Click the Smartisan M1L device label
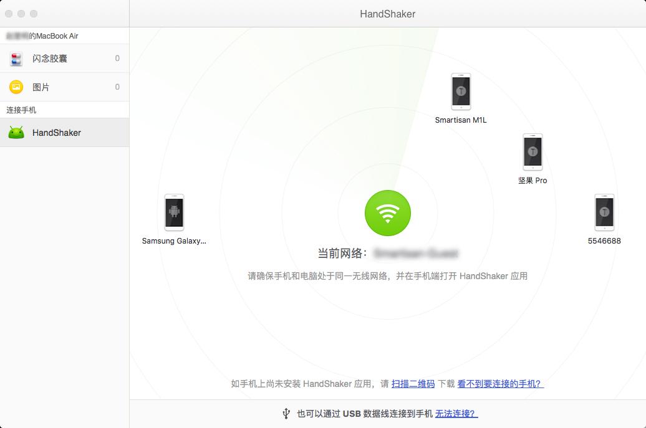This screenshot has width=646, height=428. coord(461,120)
